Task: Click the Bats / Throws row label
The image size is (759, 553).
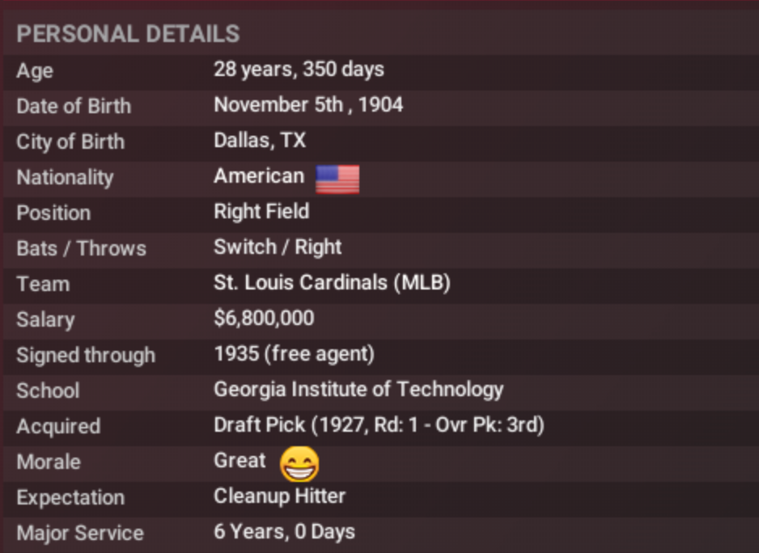Action: pos(81,248)
